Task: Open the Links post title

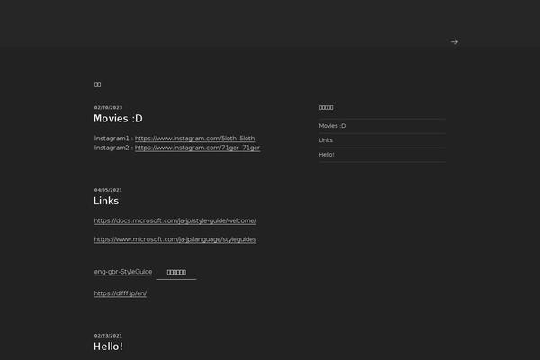Action: (x=106, y=201)
